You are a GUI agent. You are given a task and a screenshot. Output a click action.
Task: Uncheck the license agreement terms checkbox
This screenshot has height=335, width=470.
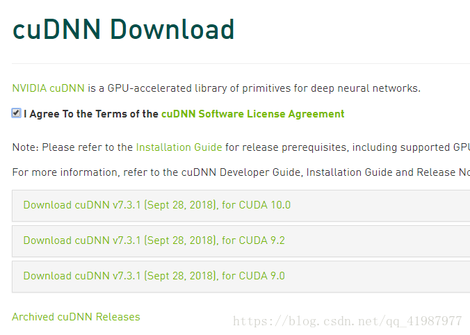16,113
